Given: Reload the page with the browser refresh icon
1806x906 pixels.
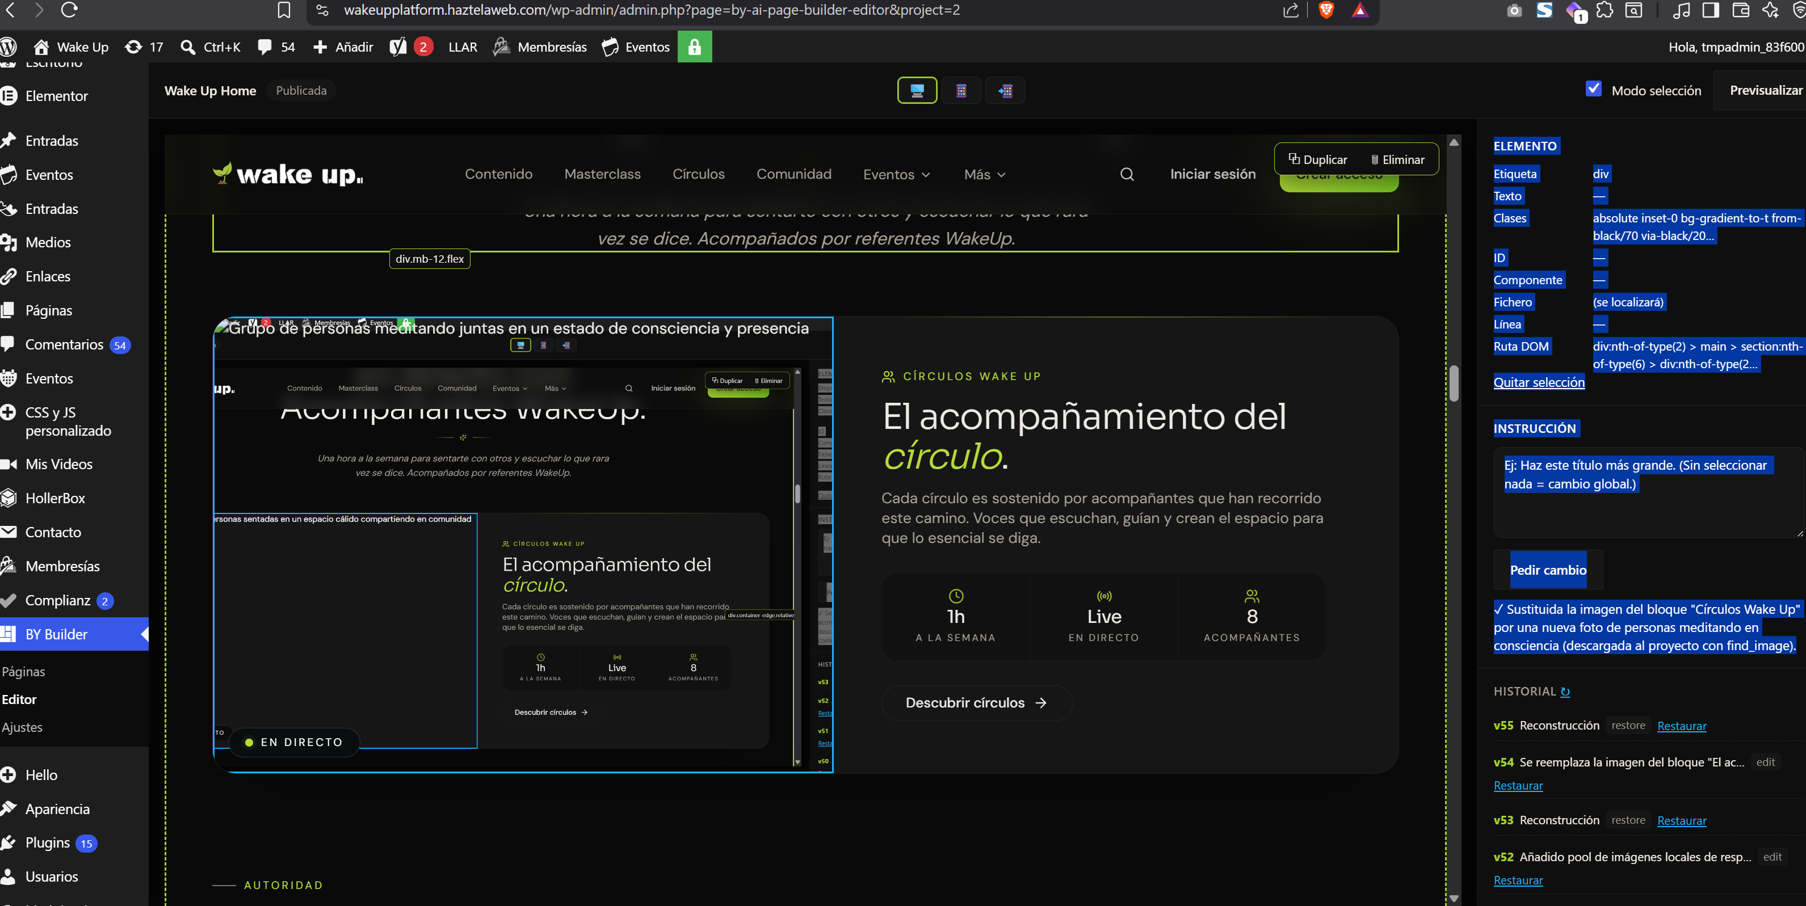Looking at the screenshot, I should point(69,10).
